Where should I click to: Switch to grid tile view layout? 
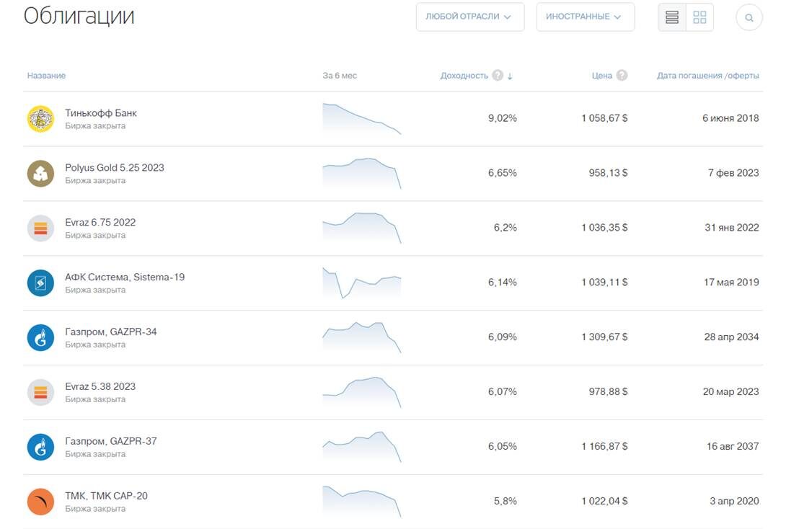click(699, 17)
